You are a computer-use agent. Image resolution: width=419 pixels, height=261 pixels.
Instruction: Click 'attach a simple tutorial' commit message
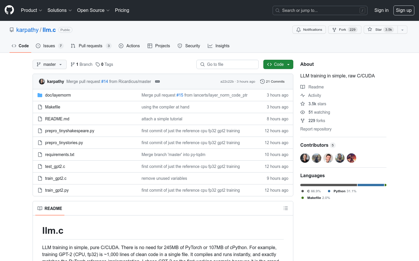[162, 119]
